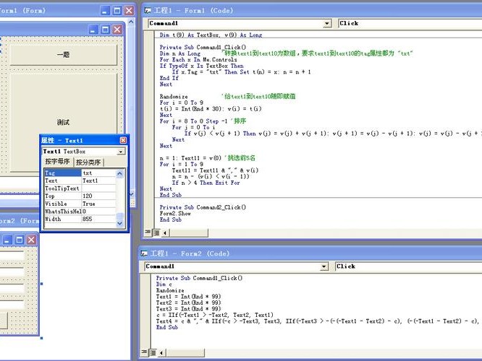Viewport: 482px width, 361px height.
Task: Click the Text3 = Int(Rnd * 99) line
Action: 188,309
